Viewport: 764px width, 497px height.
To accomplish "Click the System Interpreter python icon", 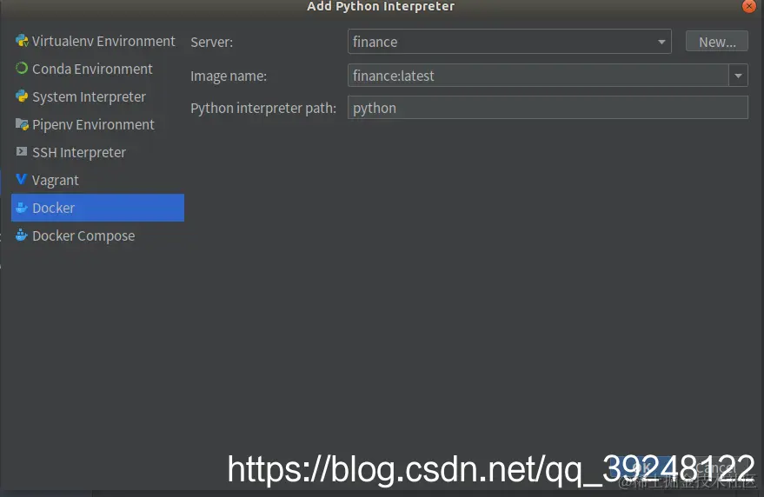I will pyautogui.click(x=22, y=96).
